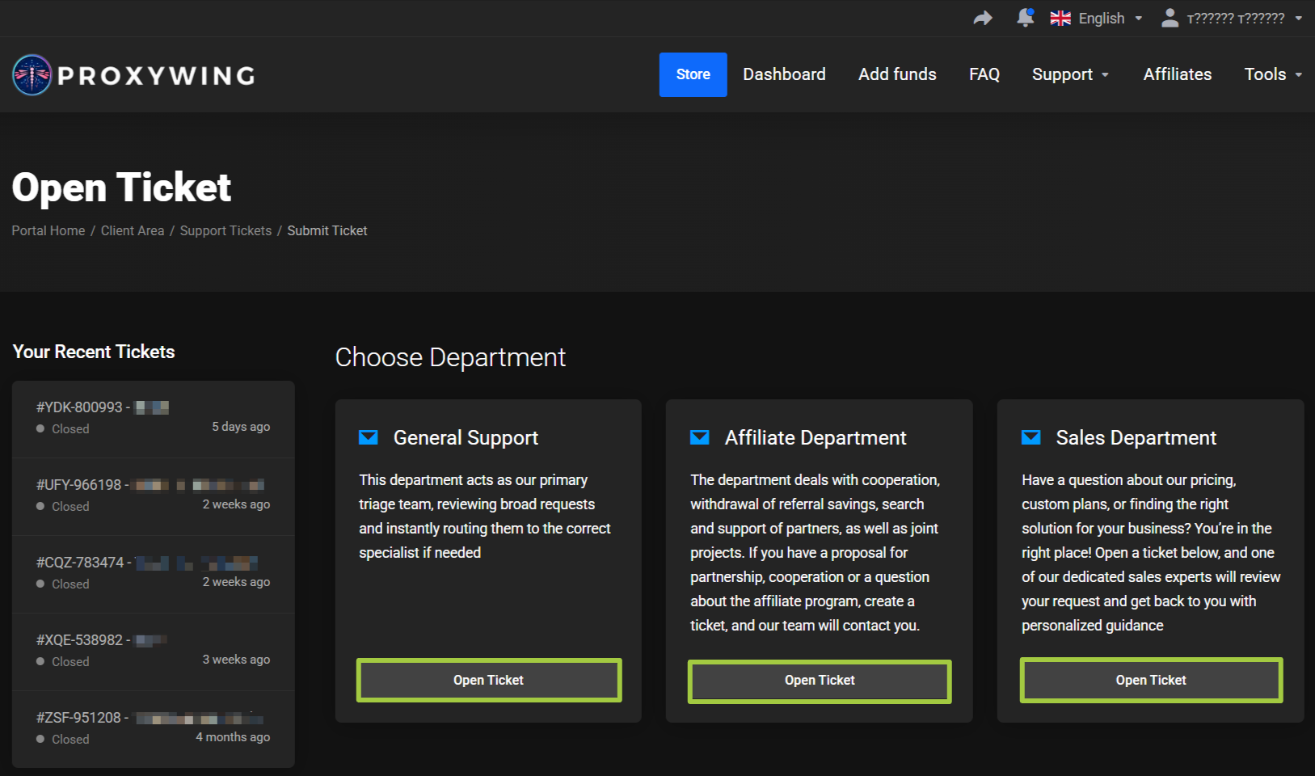Expand the English language dropdown
This screenshot has width=1315, height=776.
click(1097, 19)
